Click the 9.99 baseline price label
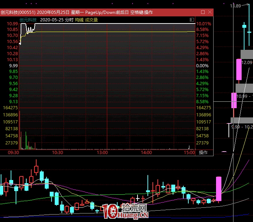 point(14,66)
